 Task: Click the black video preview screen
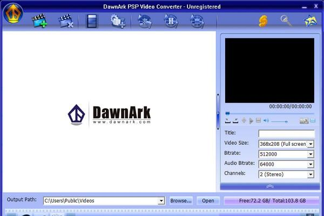tap(269, 70)
